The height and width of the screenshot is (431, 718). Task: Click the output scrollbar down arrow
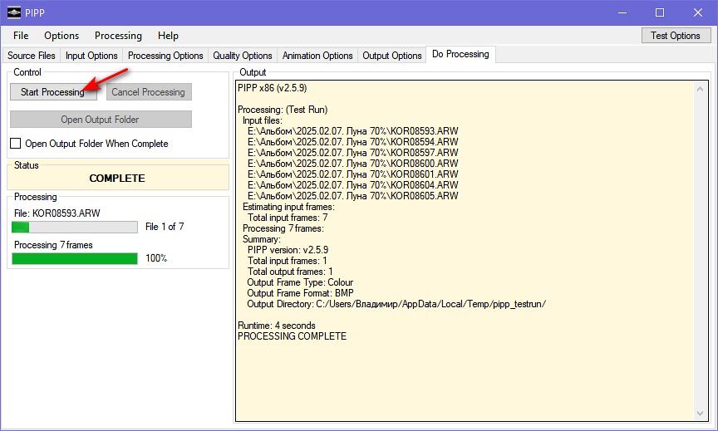(700, 414)
